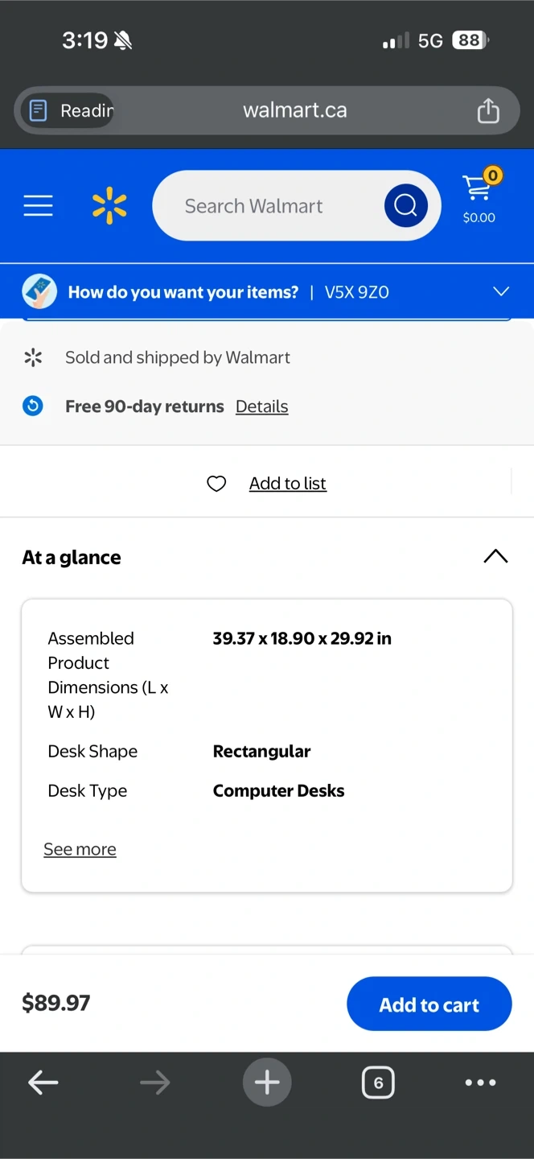Open the free returns Details link

point(261,406)
